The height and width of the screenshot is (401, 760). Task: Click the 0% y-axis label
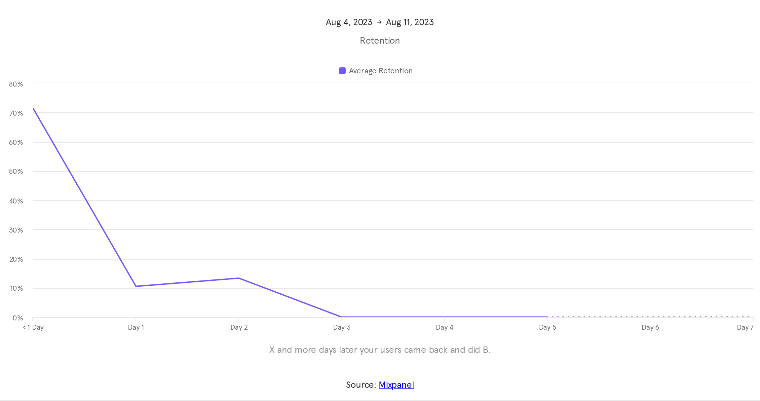click(18, 318)
